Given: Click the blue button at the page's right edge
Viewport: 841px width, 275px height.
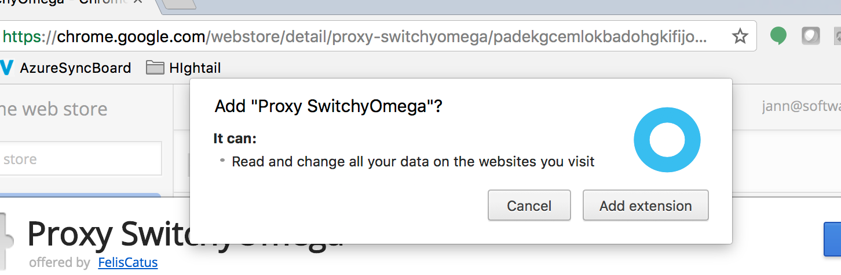Looking at the screenshot, I should (832, 239).
